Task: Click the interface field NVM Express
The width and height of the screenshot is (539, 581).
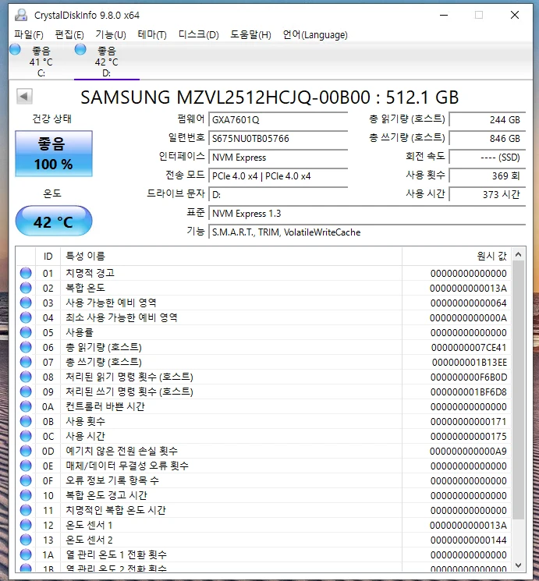Action: pos(278,158)
